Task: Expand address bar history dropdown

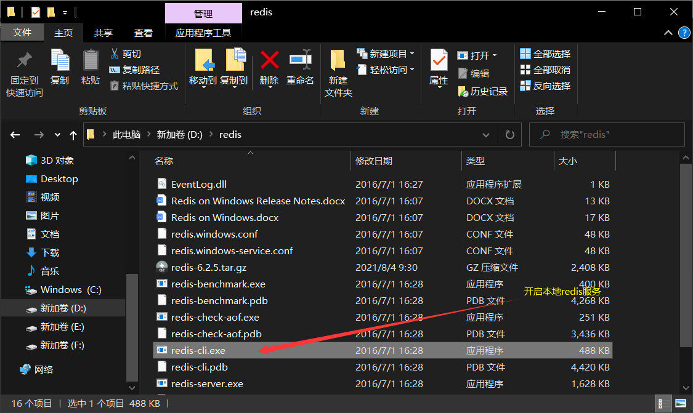Action: point(486,135)
